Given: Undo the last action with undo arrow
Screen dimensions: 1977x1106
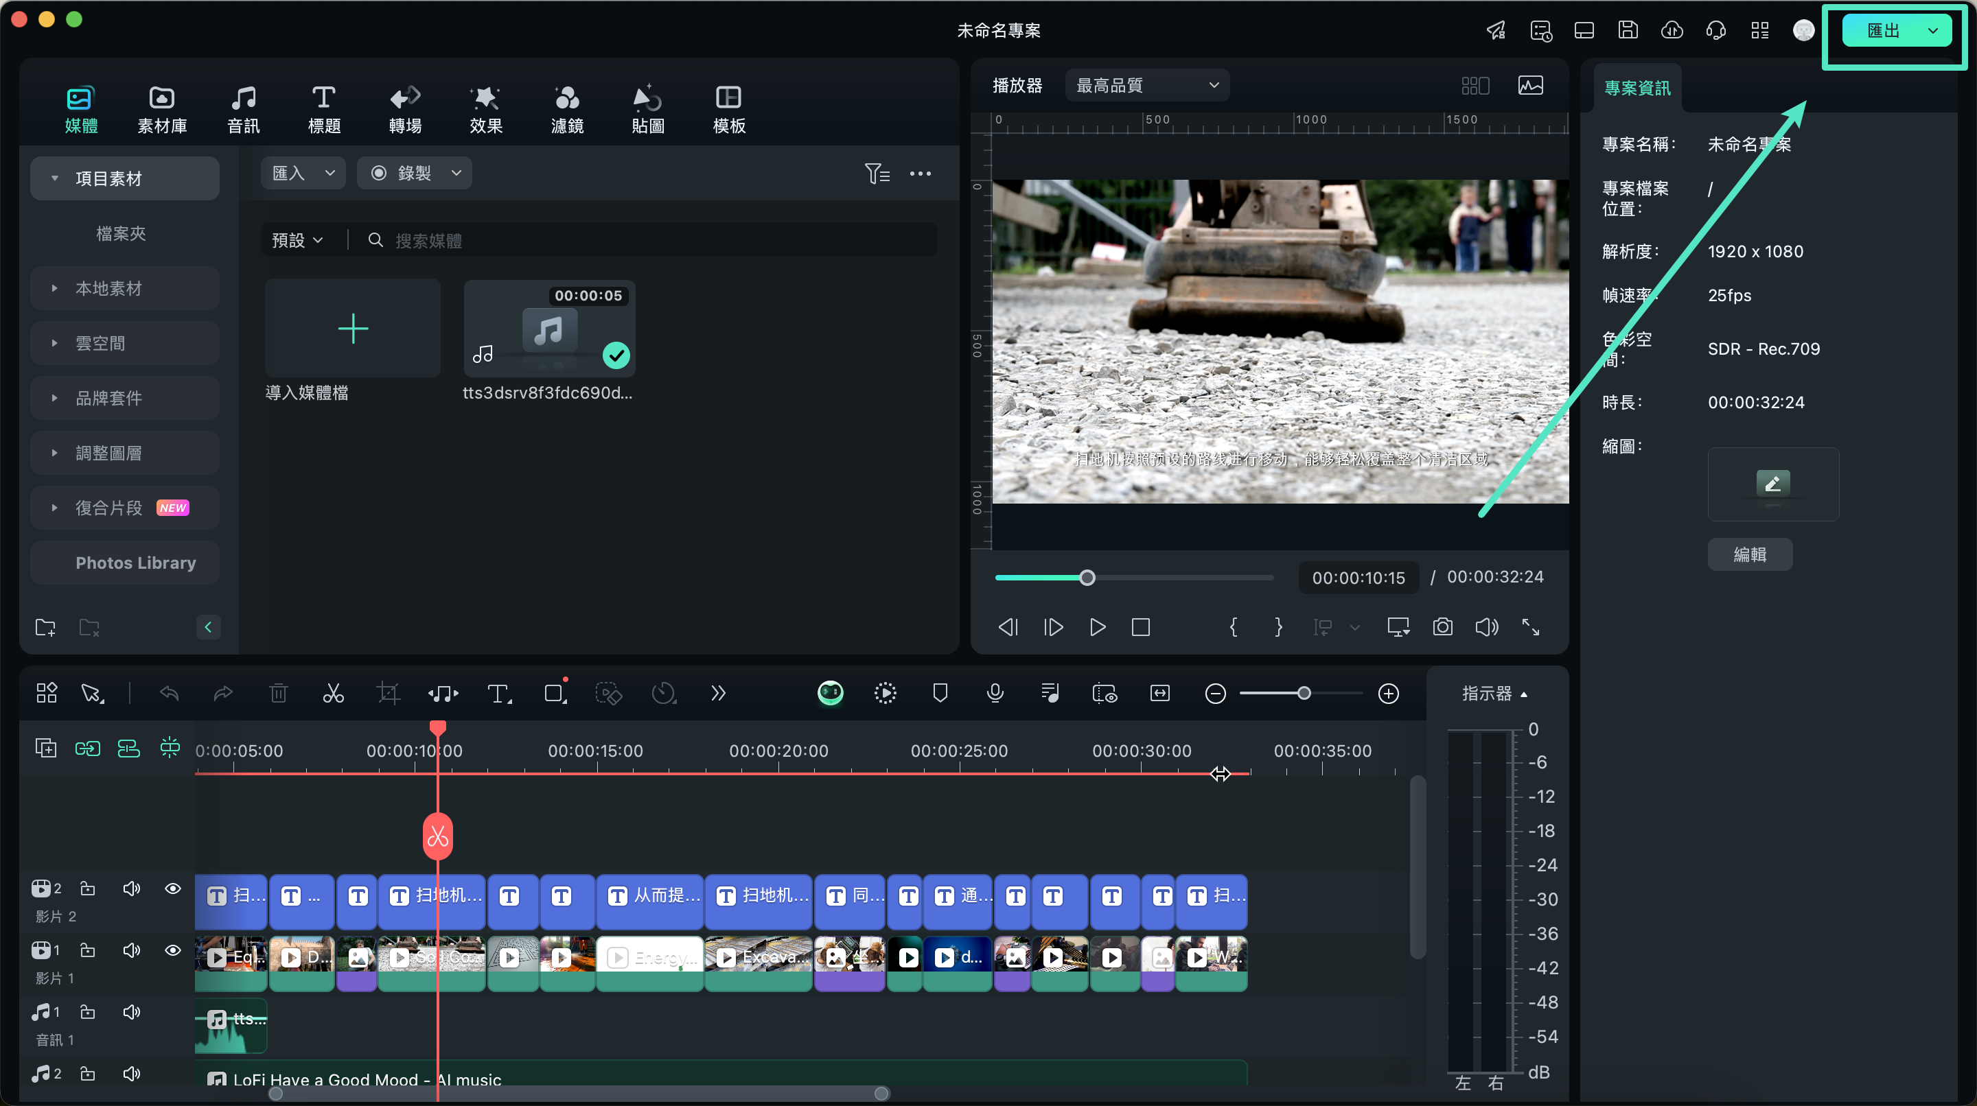Looking at the screenshot, I should pyautogui.click(x=169, y=694).
